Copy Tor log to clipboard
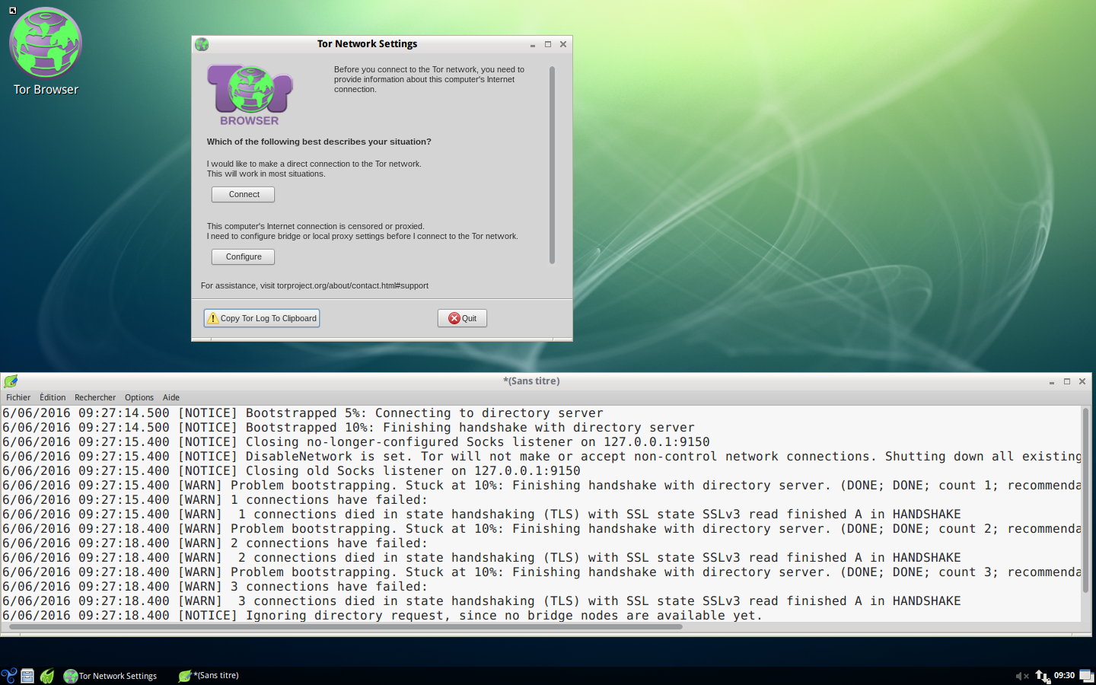The height and width of the screenshot is (685, 1096). (x=262, y=318)
